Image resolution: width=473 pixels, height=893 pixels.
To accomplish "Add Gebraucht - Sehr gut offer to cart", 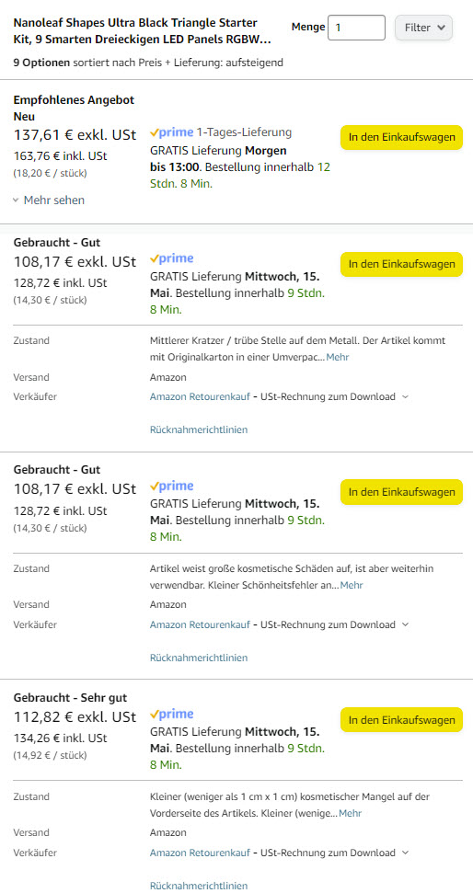I will tap(402, 720).
